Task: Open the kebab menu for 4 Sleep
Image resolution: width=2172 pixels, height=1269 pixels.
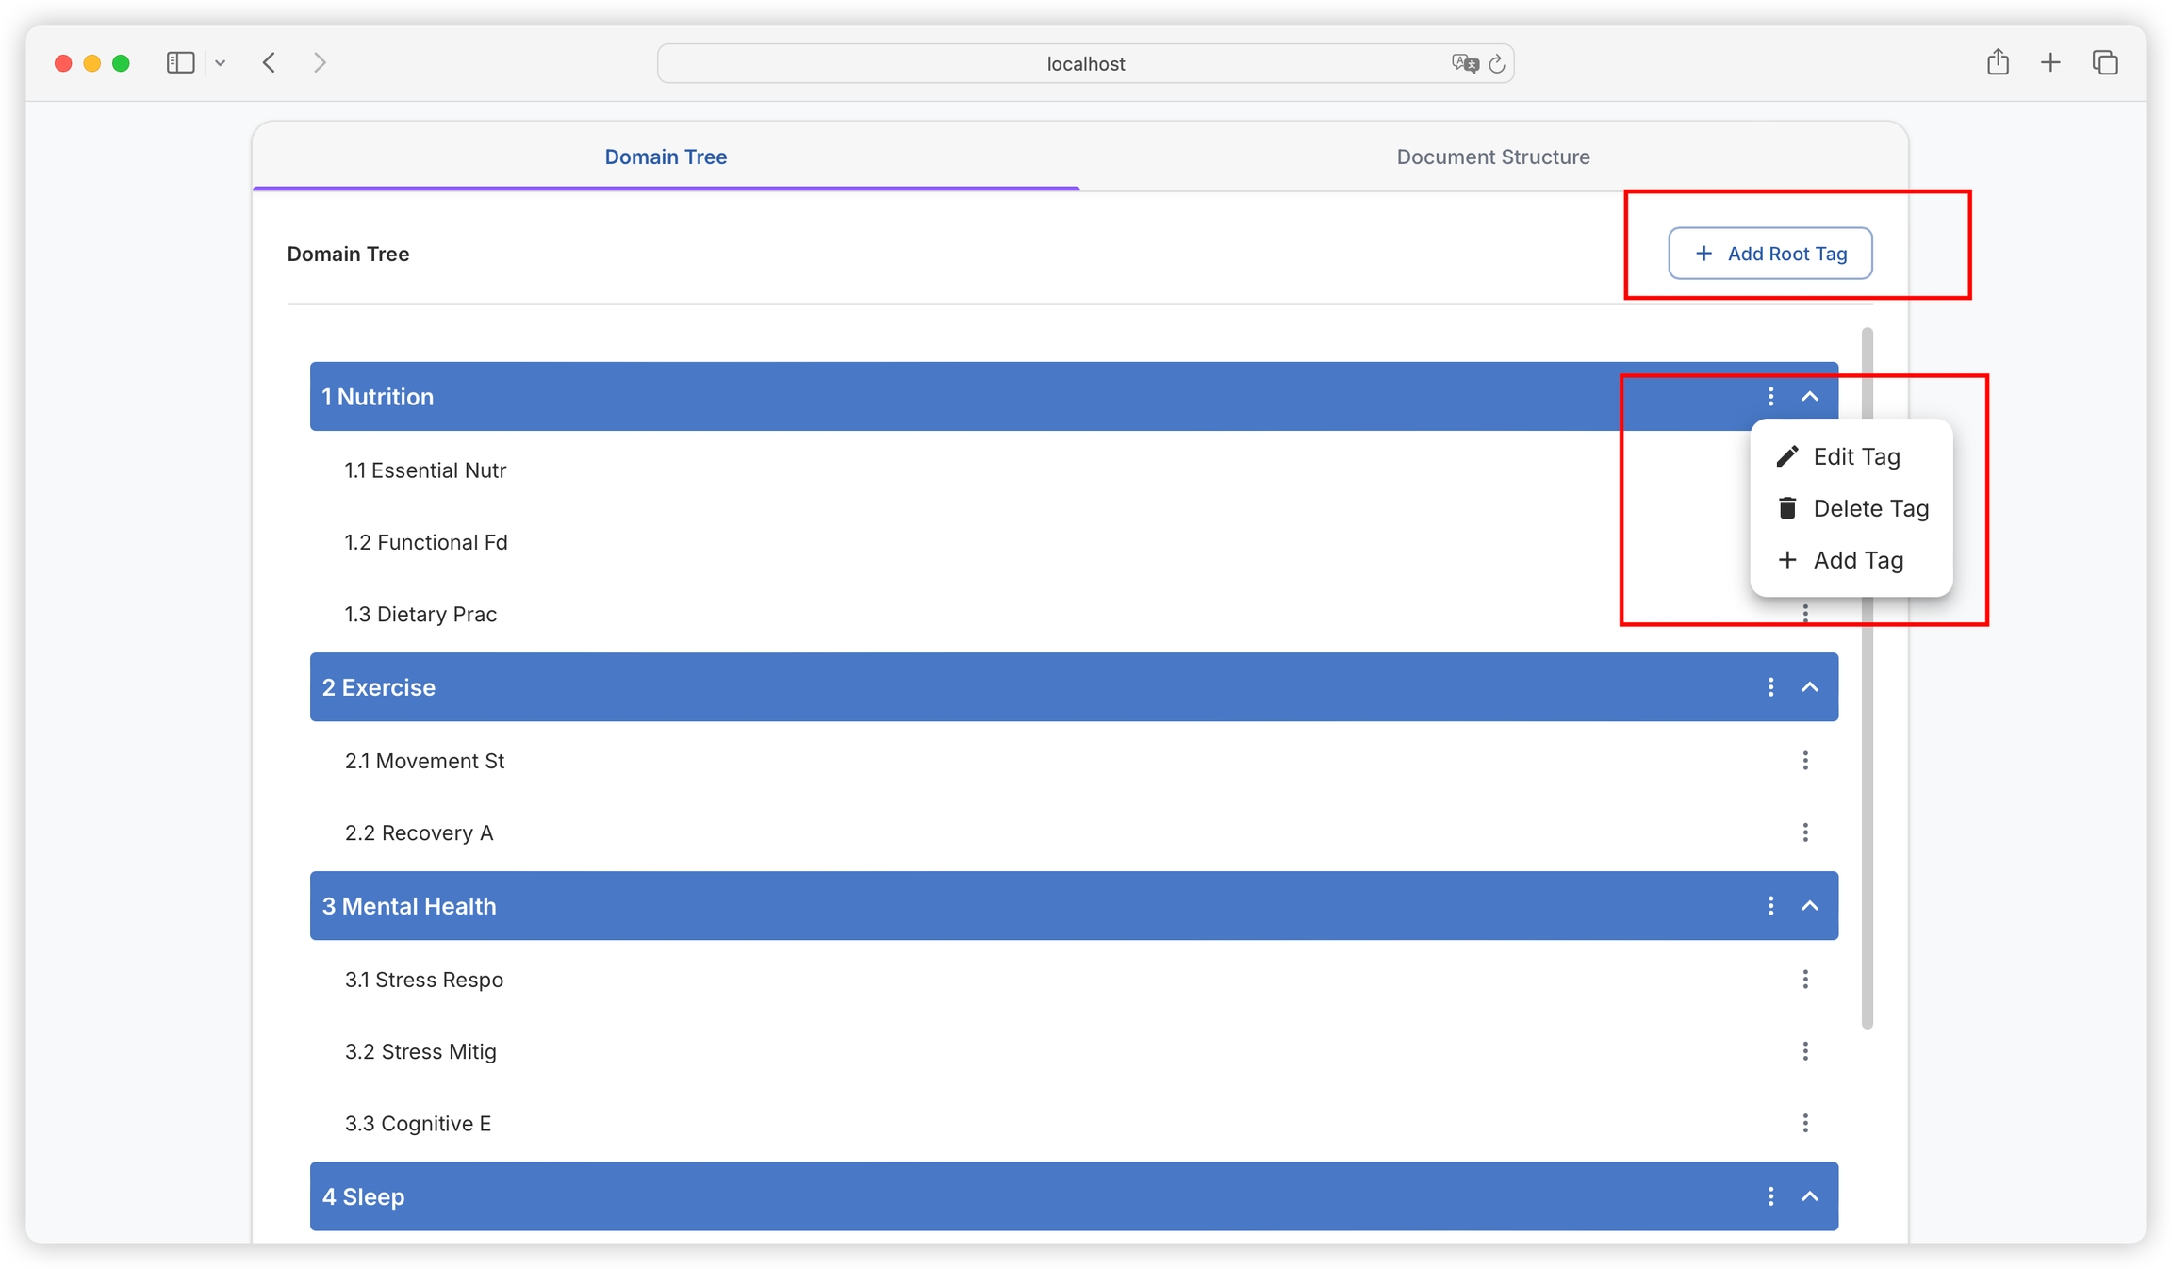Action: tap(1770, 1196)
